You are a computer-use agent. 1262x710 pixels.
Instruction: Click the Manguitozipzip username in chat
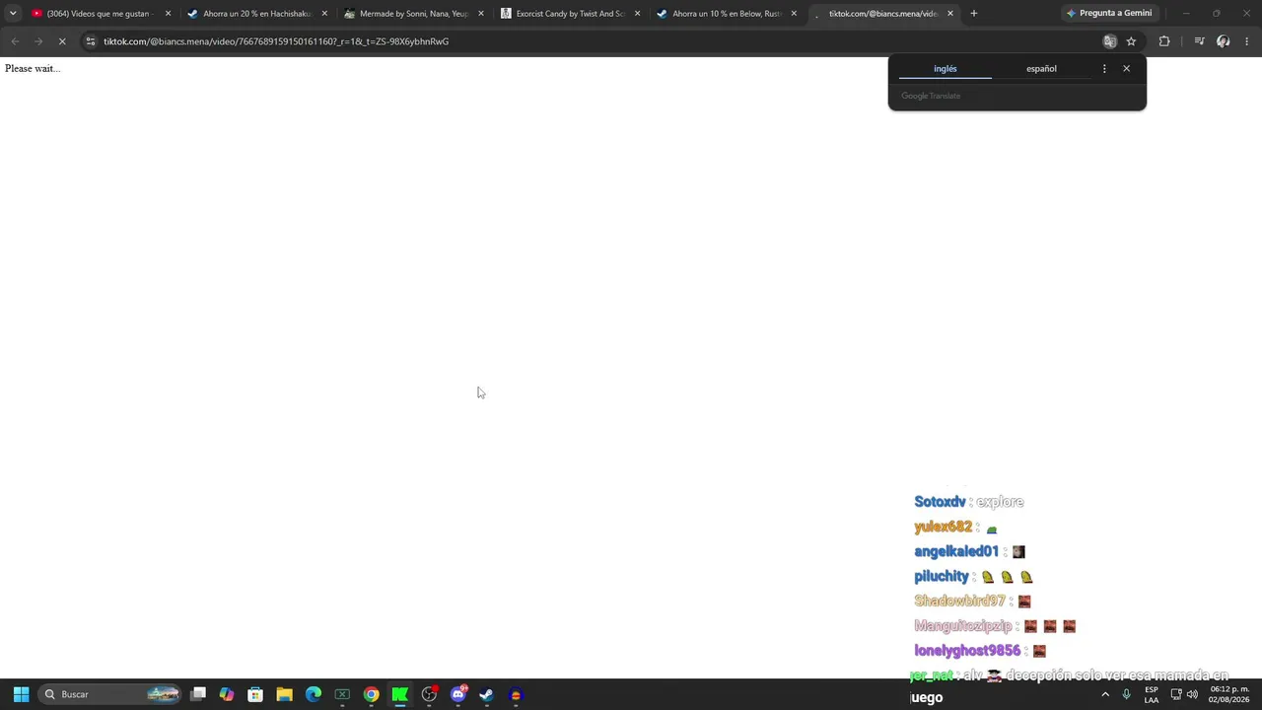click(963, 626)
